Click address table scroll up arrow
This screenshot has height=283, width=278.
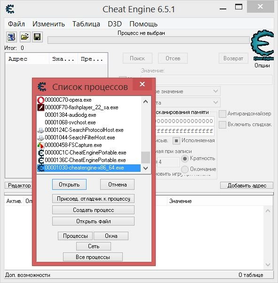[268, 211]
